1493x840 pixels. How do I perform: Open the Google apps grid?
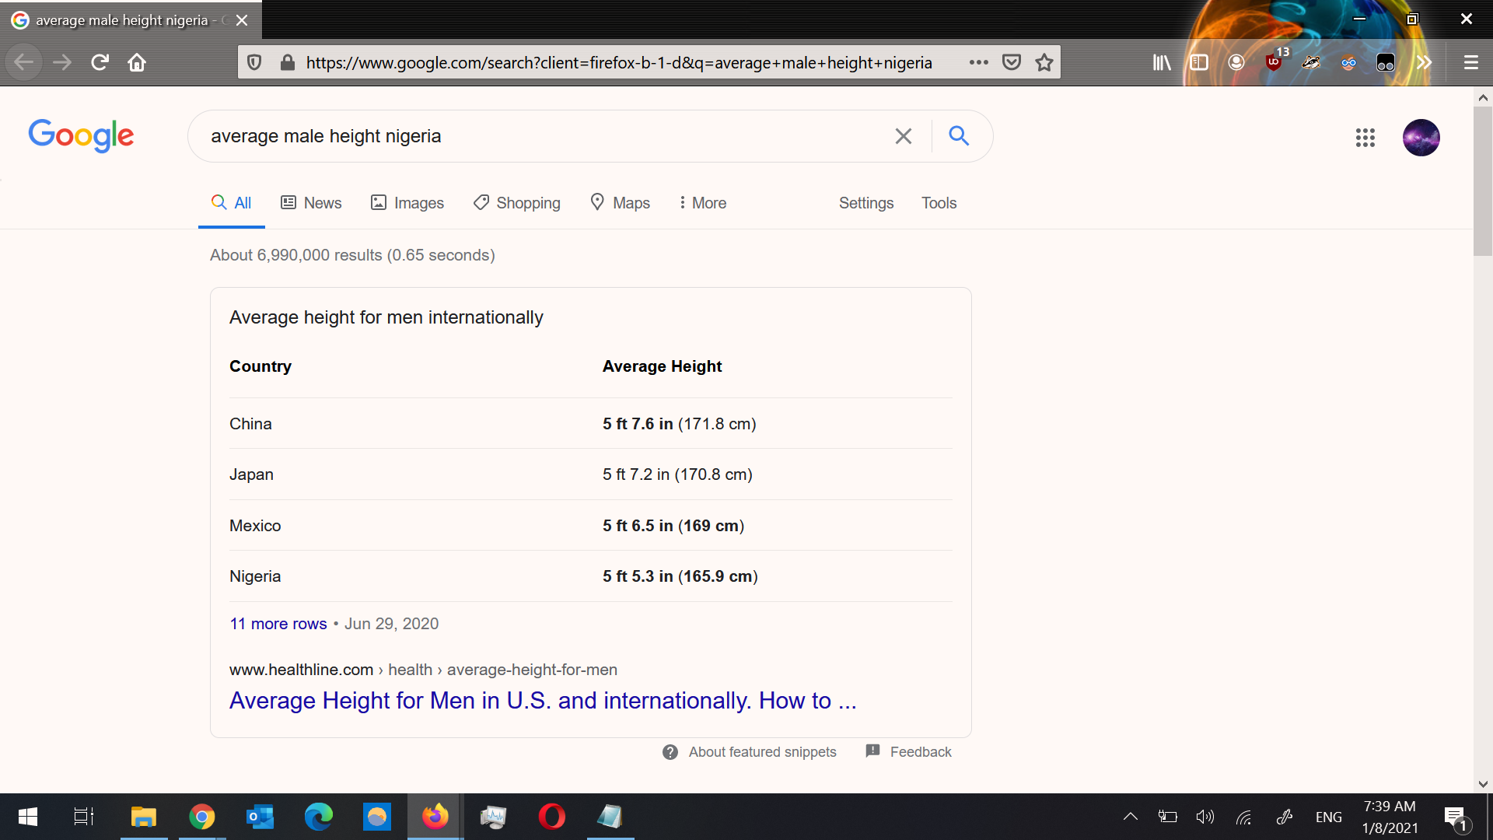pos(1365,138)
